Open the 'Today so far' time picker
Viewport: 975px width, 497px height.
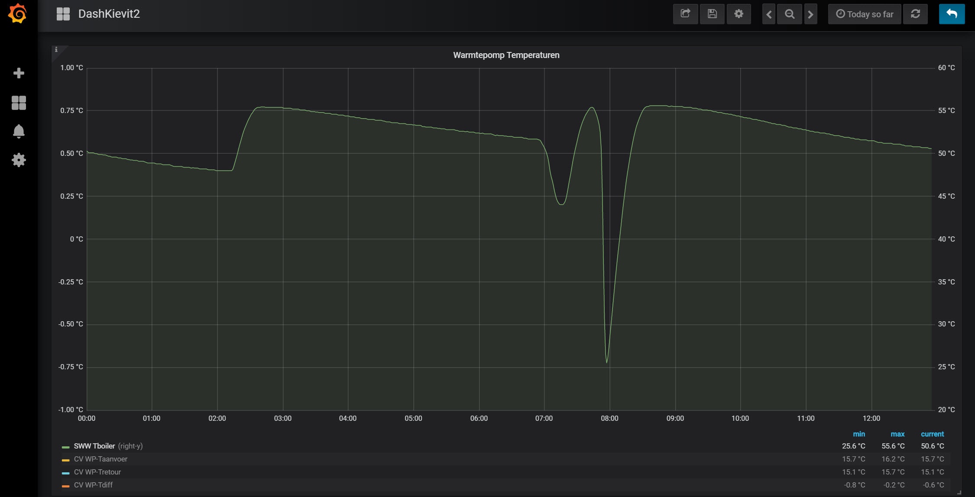tap(865, 14)
